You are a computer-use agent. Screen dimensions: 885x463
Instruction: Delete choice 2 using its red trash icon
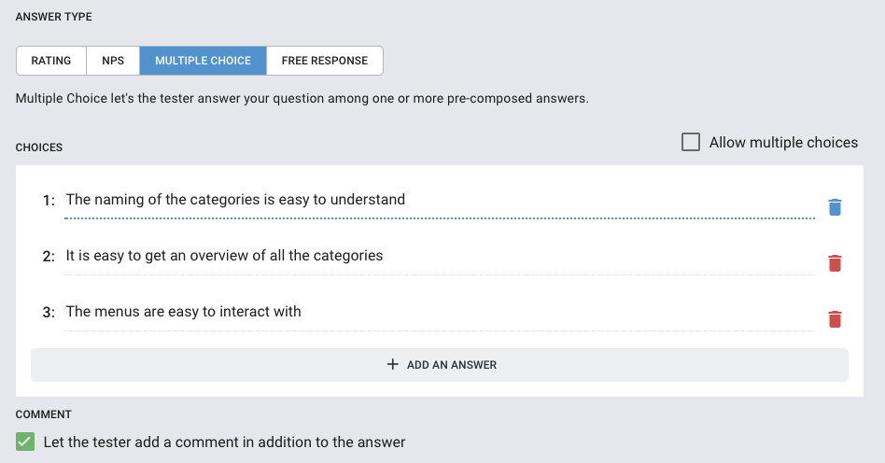click(x=835, y=263)
